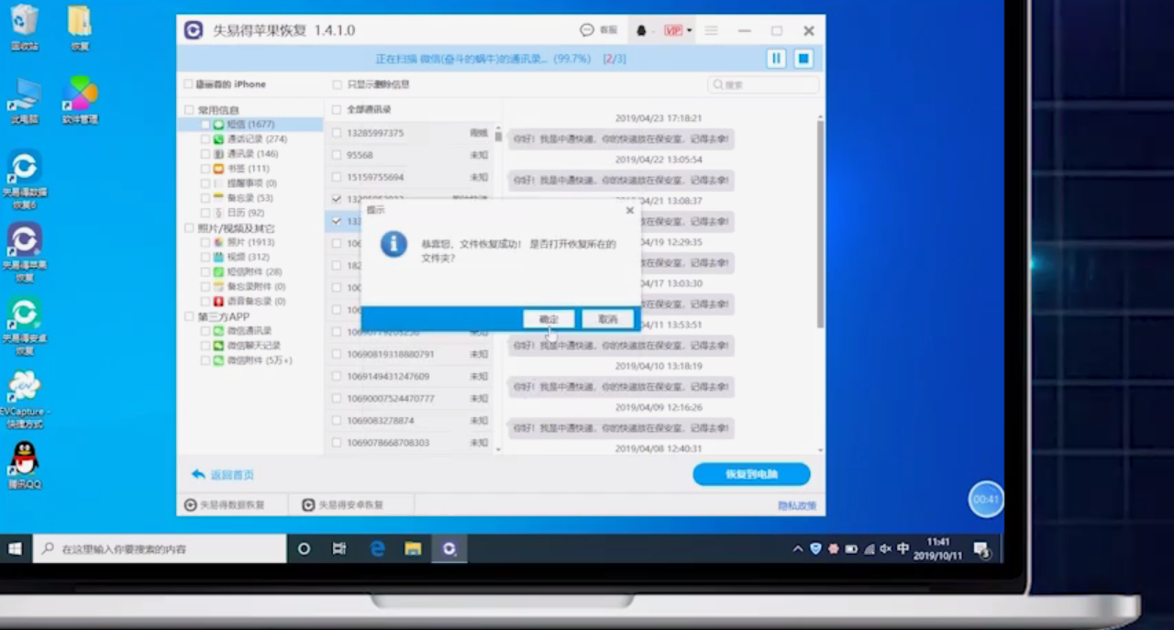
Task: Click 恢复到电脑 recover button
Action: (751, 474)
